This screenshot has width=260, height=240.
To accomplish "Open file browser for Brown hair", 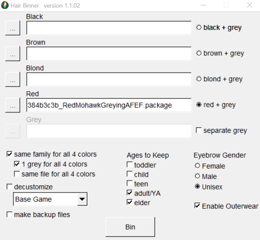I will click(x=13, y=53).
